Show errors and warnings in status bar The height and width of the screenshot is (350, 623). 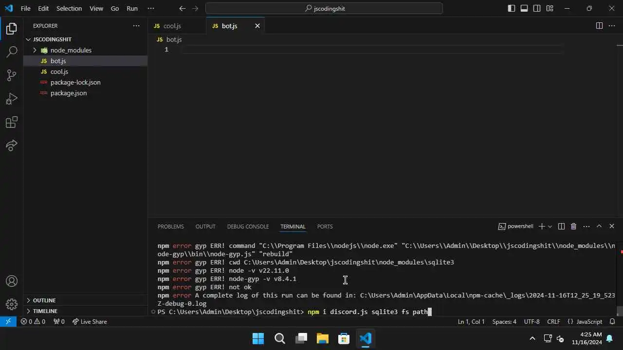(x=33, y=322)
